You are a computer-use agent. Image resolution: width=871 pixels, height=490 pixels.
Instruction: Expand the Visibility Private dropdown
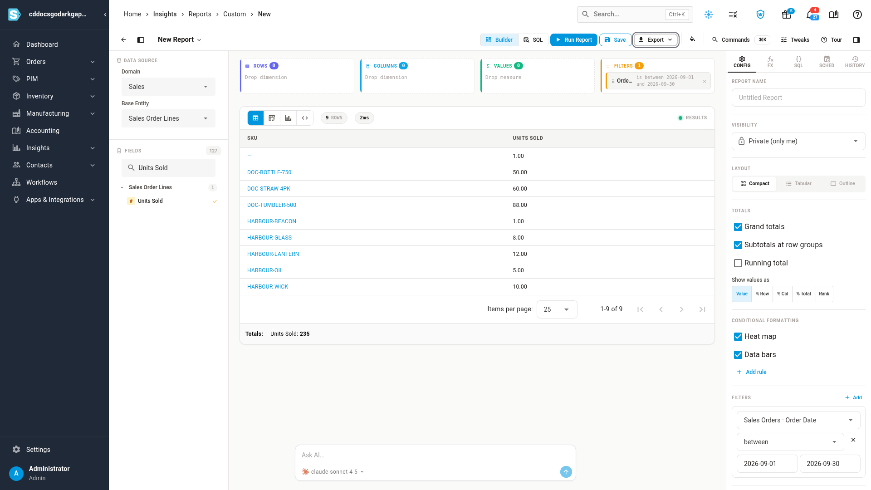coord(798,141)
